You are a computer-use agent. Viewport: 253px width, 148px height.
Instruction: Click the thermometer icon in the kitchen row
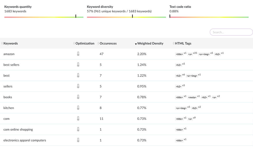(x=78, y=108)
